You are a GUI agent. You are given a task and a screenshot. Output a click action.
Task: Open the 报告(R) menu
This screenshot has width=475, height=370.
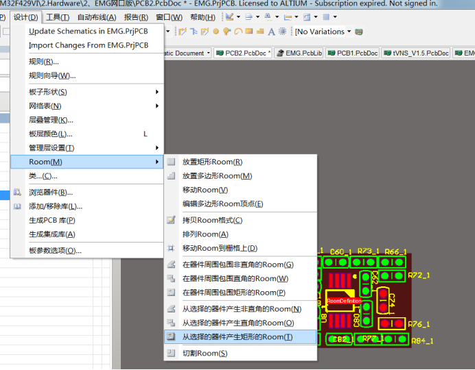pos(136,17)
